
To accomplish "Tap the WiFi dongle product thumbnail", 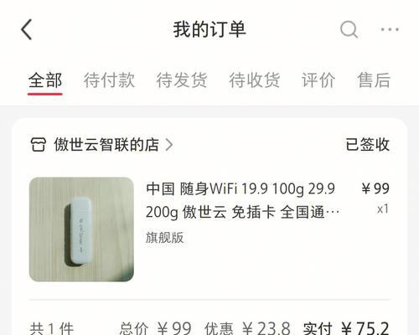I will [81, 229].
